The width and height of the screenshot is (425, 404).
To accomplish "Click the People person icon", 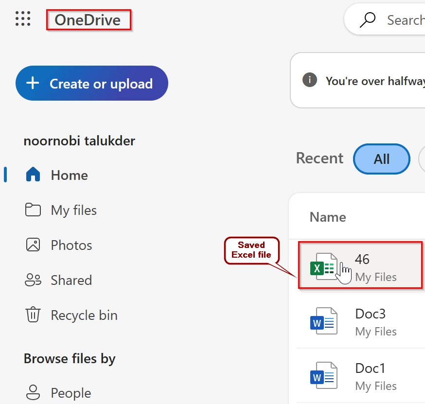I will coord(33,392).
